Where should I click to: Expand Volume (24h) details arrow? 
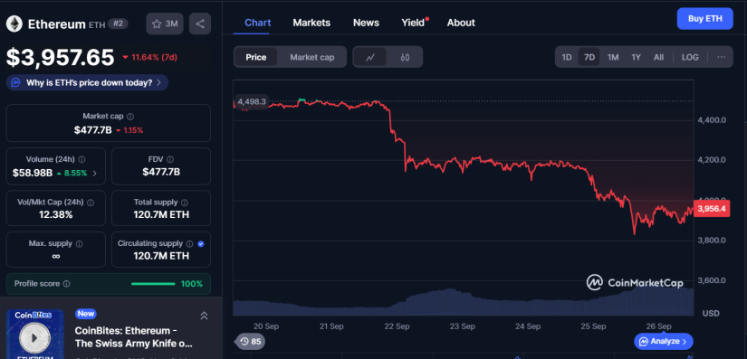[x=94, y=173]
